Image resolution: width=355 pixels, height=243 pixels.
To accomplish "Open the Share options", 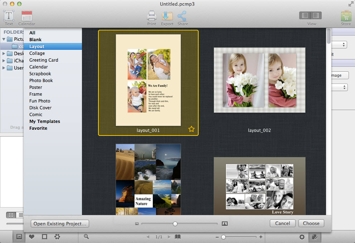I will (183, 16).
